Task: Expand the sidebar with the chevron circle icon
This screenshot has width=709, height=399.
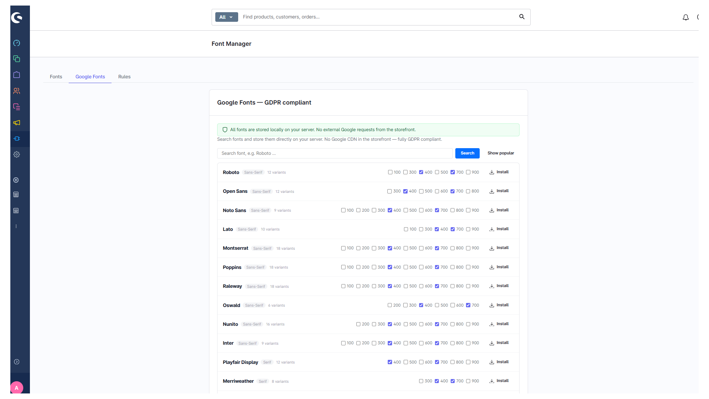Action: [17, 362]
